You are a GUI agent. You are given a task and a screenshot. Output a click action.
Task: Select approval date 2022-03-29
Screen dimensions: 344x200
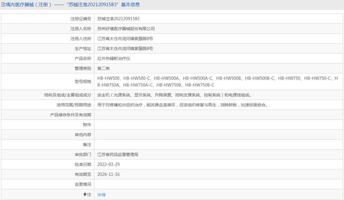tap(108, 164)
